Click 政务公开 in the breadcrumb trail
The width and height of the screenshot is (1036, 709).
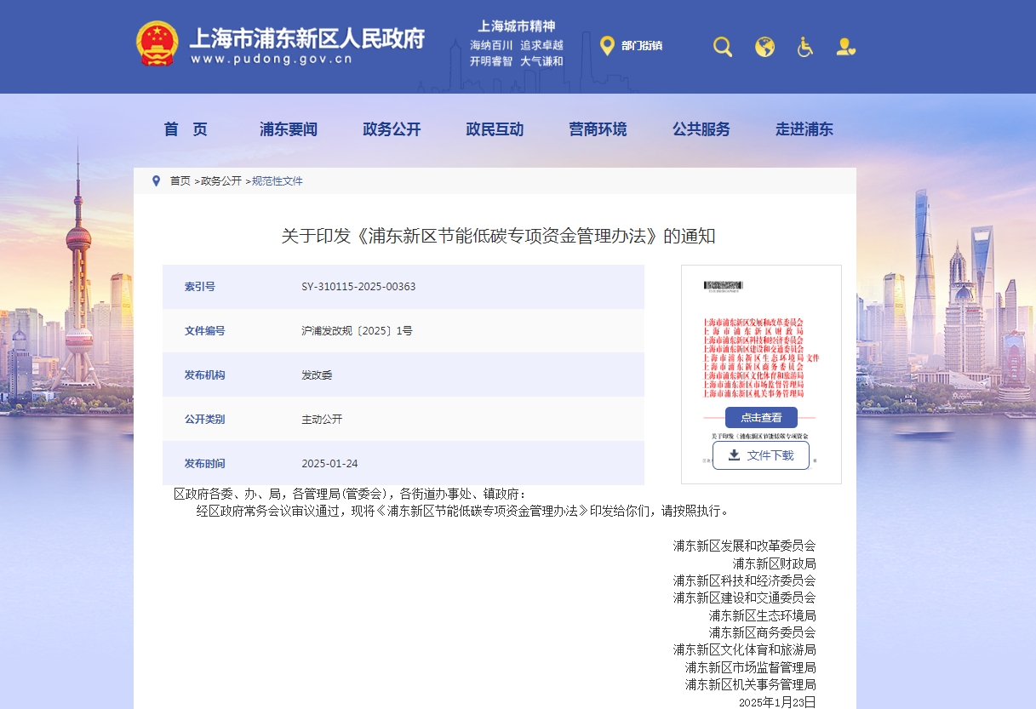click(221, 181)
